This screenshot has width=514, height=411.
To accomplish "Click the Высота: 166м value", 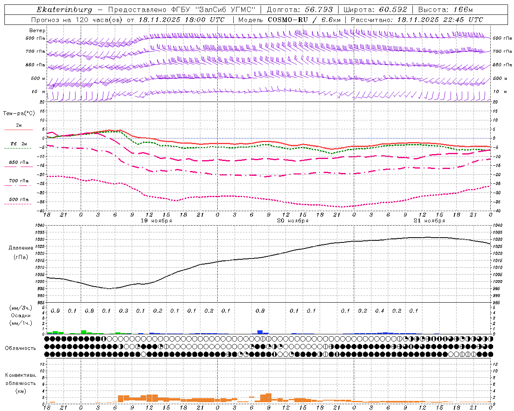I will pos(445,10).
